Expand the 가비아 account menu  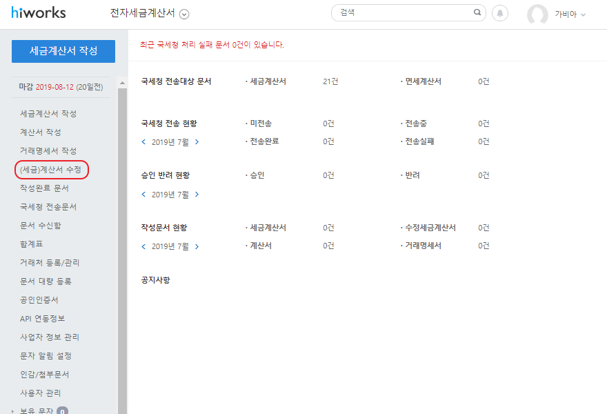(x=570, y=14)
